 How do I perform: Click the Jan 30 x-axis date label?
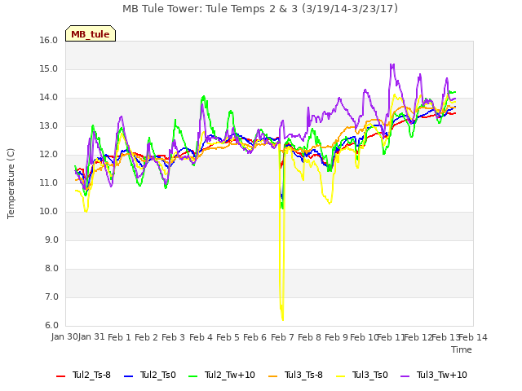click(x=64, y=337)
